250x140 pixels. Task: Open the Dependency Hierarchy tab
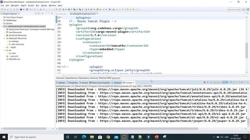88,78
